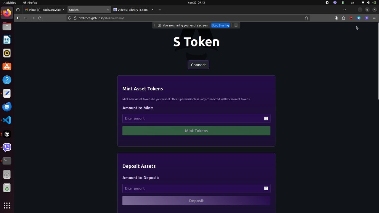This screenshot has width=379, height=213.
Task: Reload the current page
Action: [x=40, y=18]
